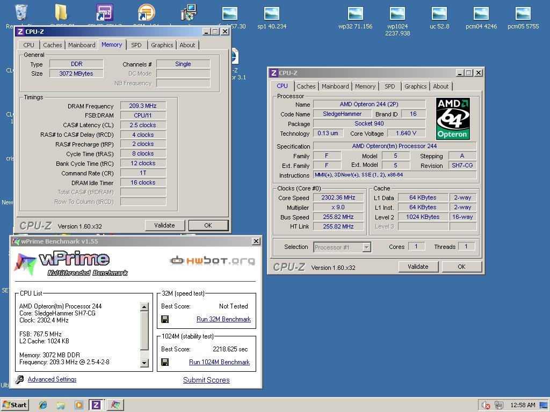Open the sp1 40.234 image file
This screenshot has width=550, height=412.
click(272, 13)
